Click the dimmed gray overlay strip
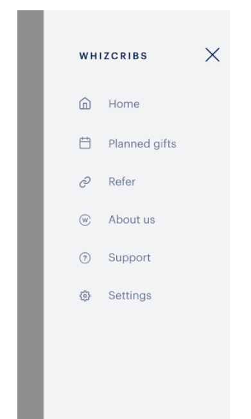Screen dimensions: 251x419 click(x=31, y=214)
